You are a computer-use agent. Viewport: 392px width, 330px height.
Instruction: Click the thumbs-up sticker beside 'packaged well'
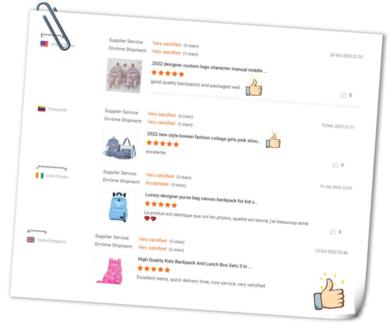point(254,87)
